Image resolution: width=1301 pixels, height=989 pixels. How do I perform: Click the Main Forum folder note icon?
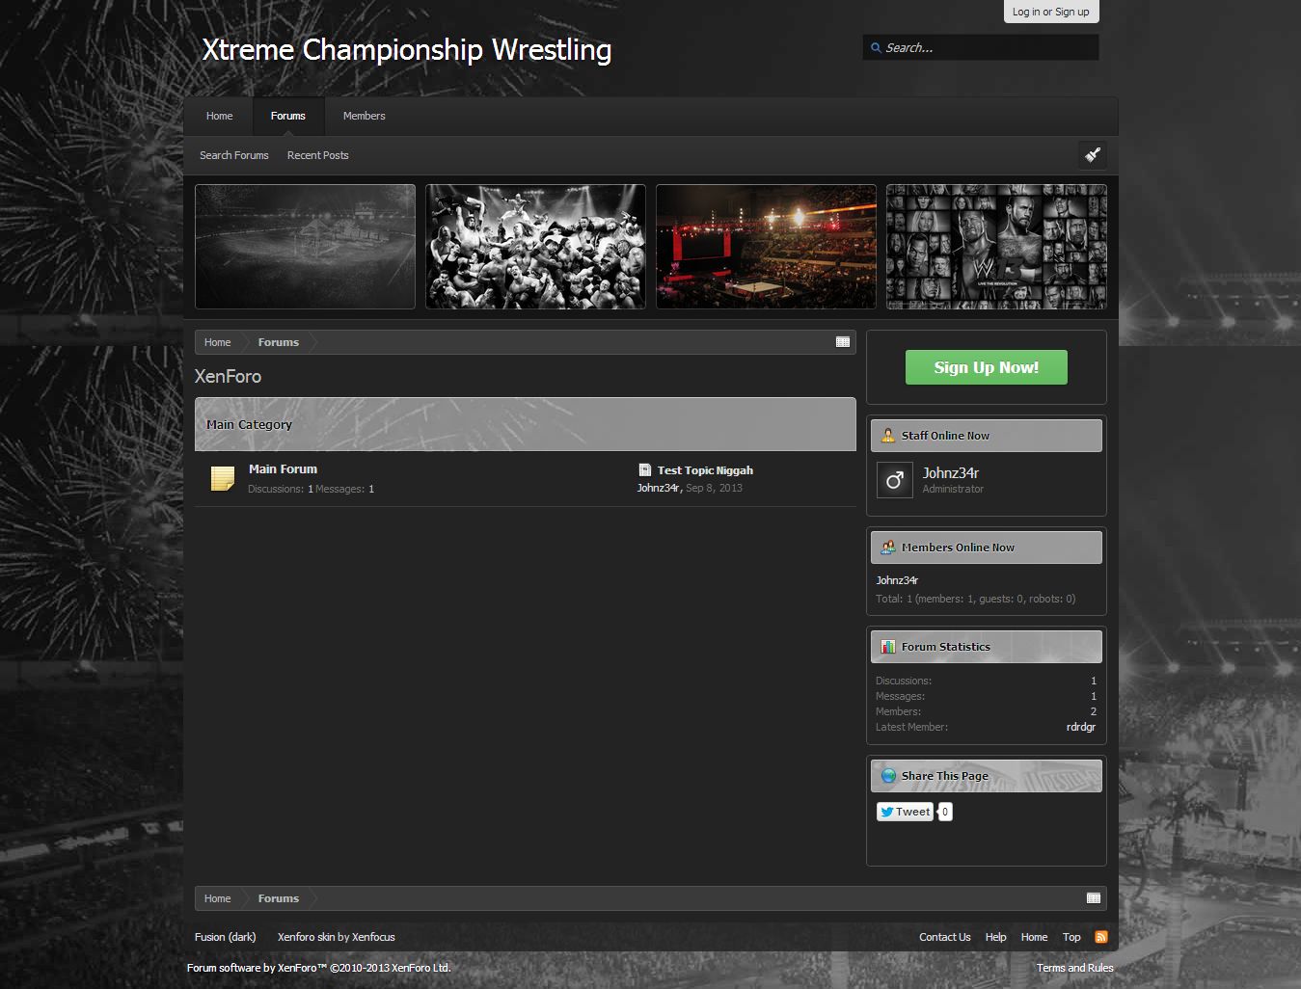(223, 478)
